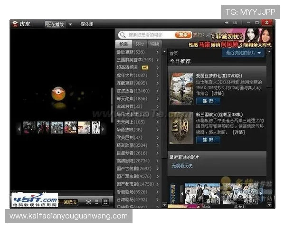Viewport: 285px width, 228px height.
Task: Show previous posters with left arrow in video area
Action: pyautogui.click(x=19, y=129)
